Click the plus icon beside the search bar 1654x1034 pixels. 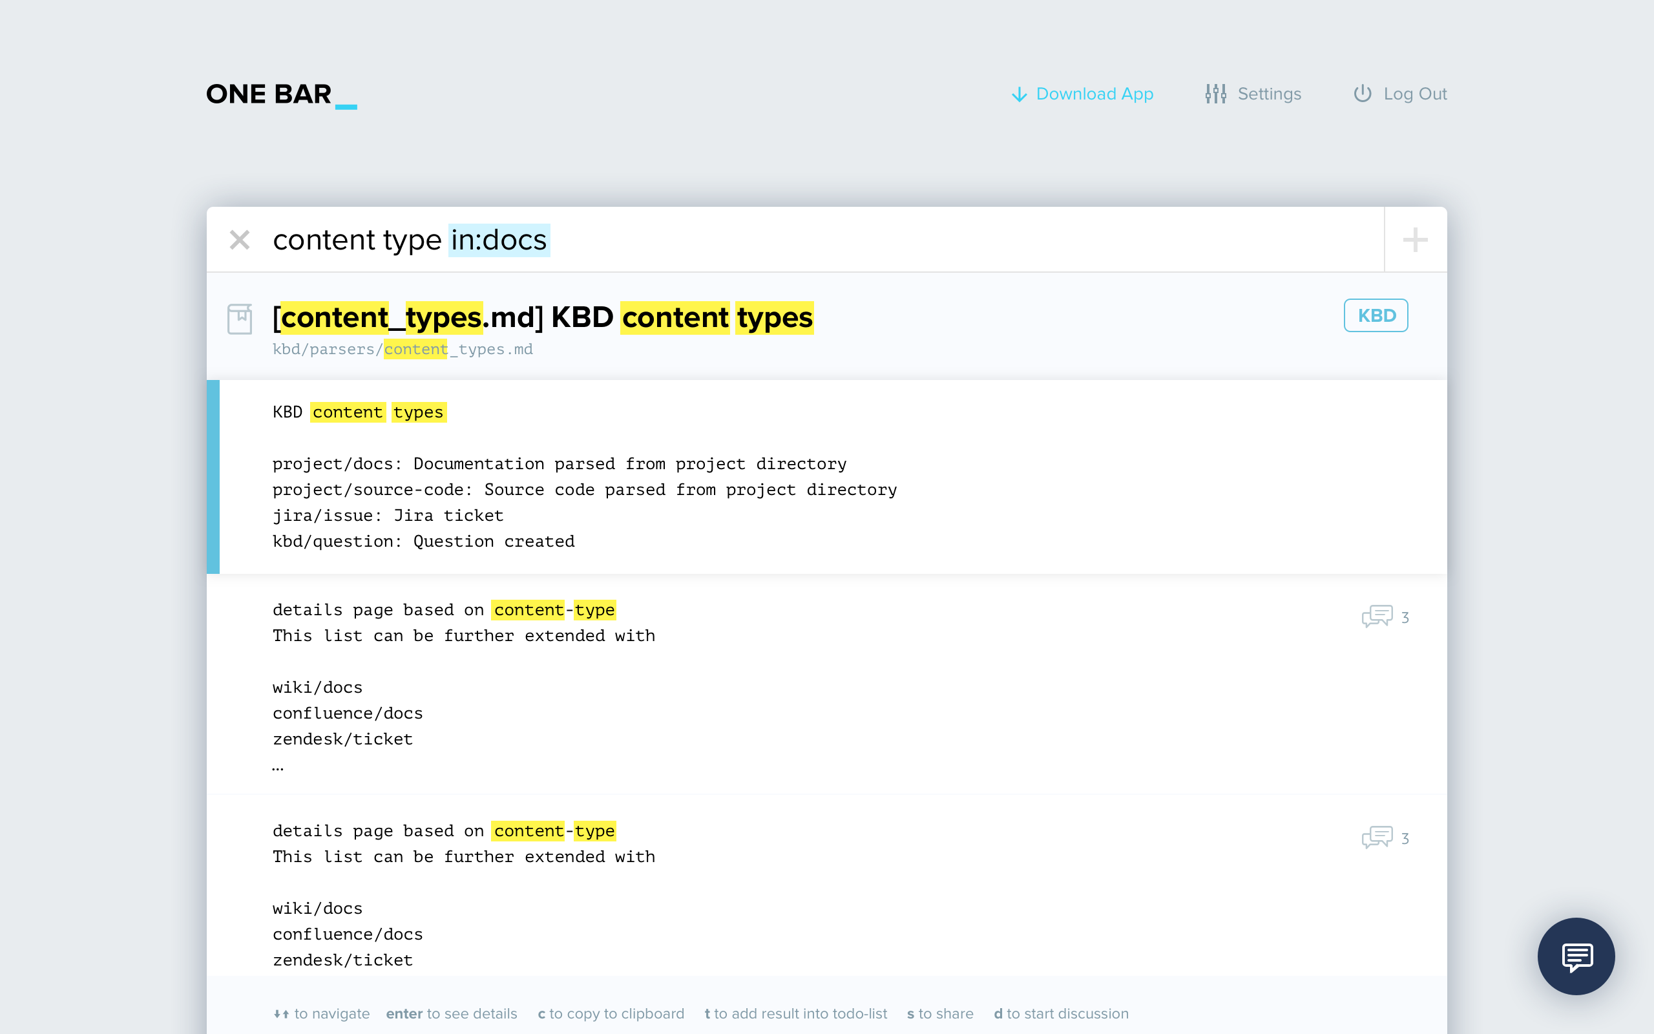tap(1415, 240)
